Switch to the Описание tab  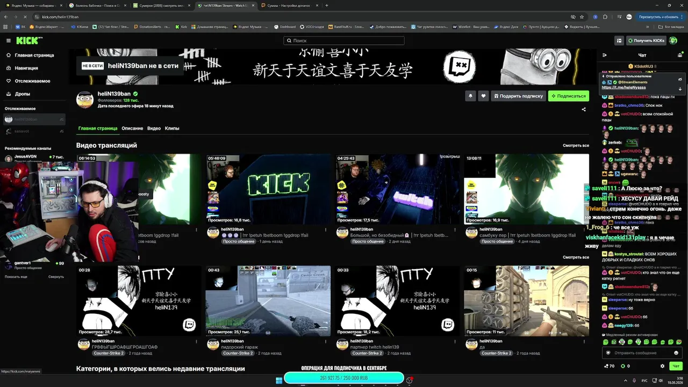pyautogui.click(x=132, y=128)
